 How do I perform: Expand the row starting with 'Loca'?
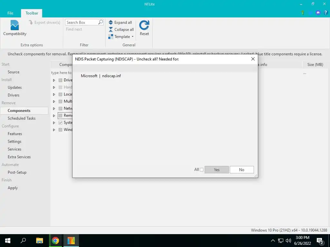[x=54, y=95]
